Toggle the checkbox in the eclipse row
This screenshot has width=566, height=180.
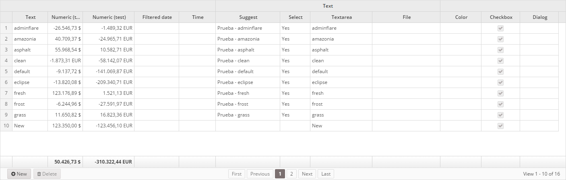[500, 82]
